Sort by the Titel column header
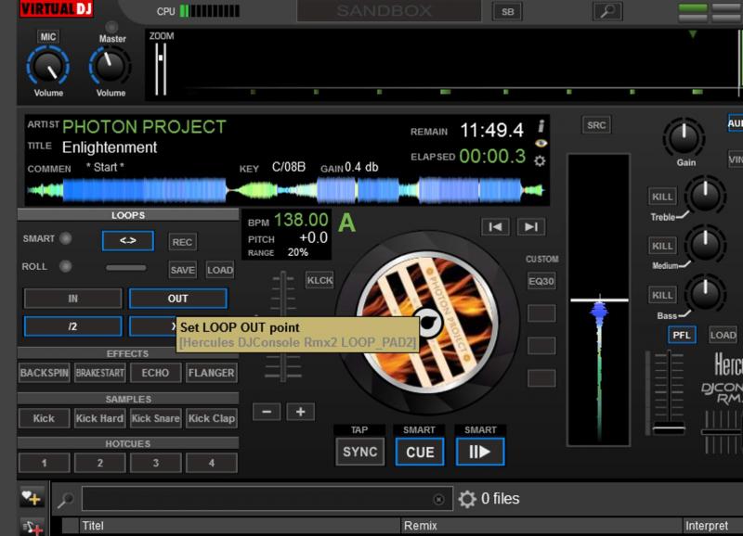743x536 pixels. 240,526
